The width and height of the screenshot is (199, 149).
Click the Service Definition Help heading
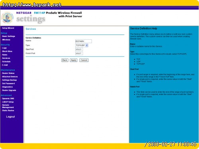pyautogui.click(x=144, y=29)
